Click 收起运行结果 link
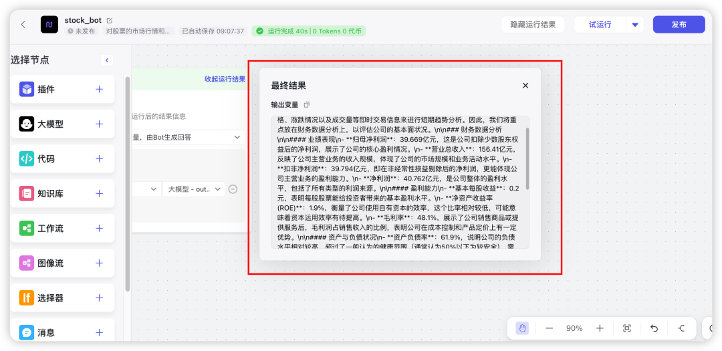This screenshot has width=722, height=351. coord(225,80)
